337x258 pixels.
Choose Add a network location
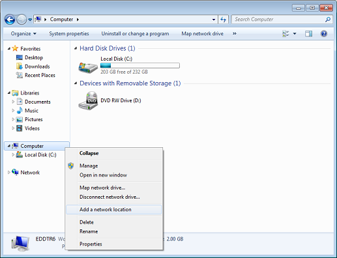pos(114,210)
